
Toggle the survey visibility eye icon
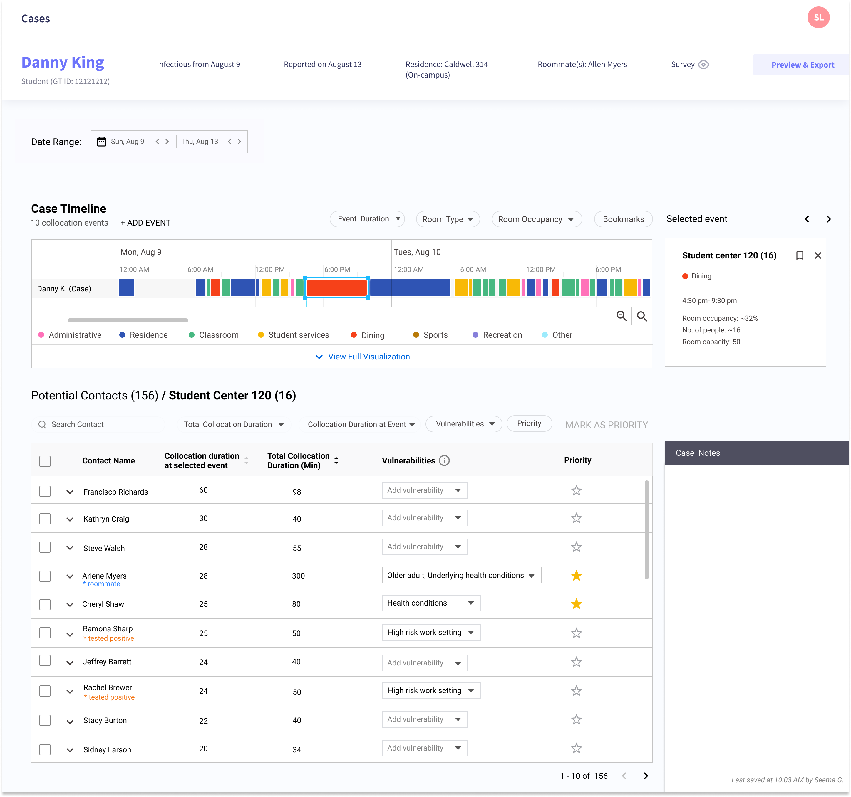703,65
